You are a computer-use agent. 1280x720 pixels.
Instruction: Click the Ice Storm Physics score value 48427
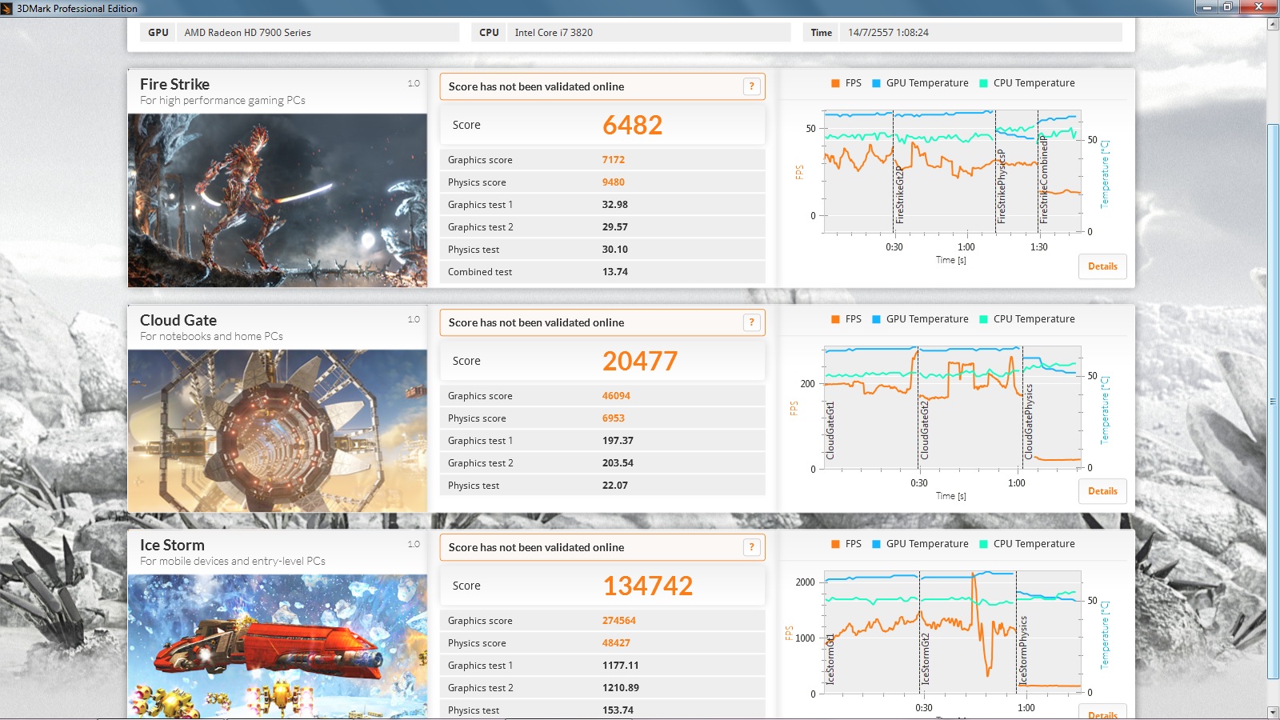coord(616,643)
